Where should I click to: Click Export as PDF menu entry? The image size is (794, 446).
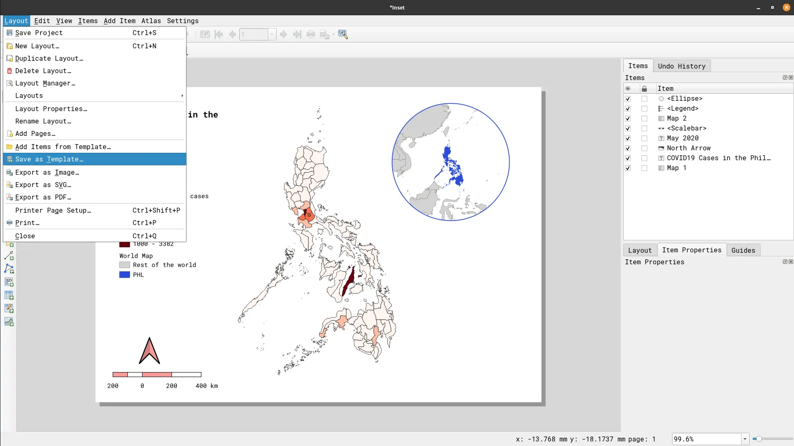(43, 197)
